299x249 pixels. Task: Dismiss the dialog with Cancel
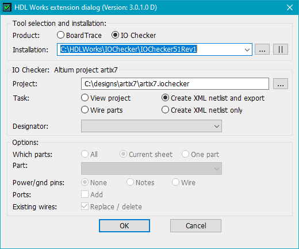[x=195, y=226]
